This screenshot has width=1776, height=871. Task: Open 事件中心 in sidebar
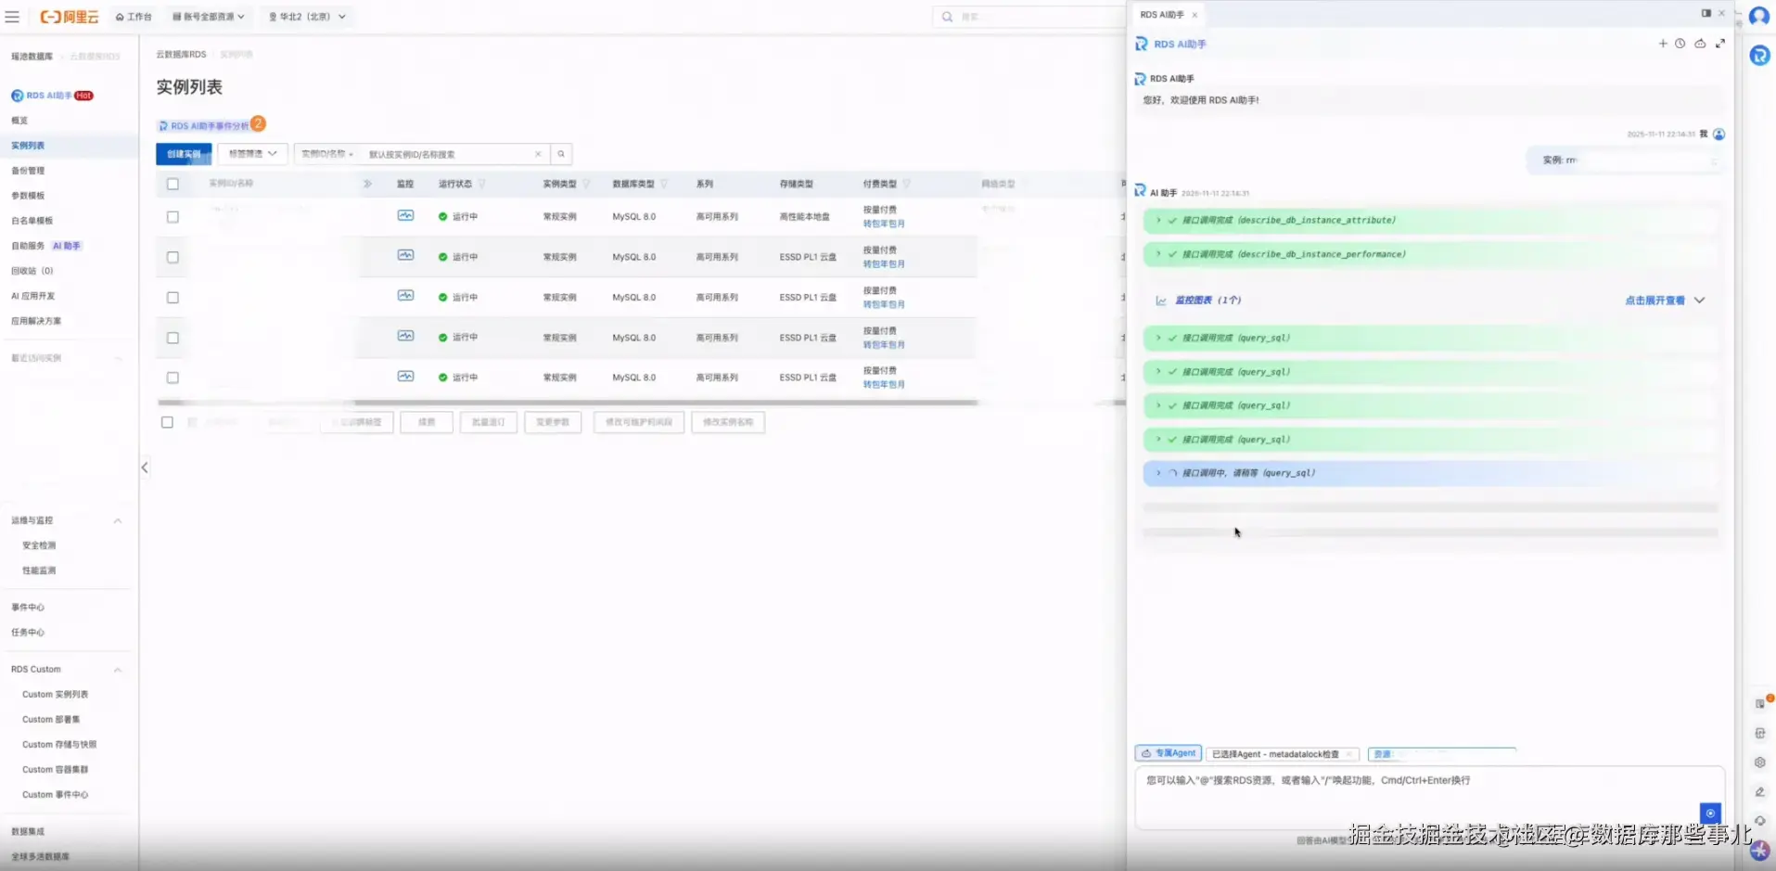point(28,608)
